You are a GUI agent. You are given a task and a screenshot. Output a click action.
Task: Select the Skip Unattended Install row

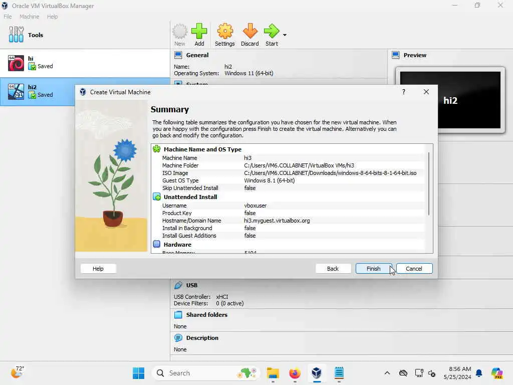pos(288,188)
